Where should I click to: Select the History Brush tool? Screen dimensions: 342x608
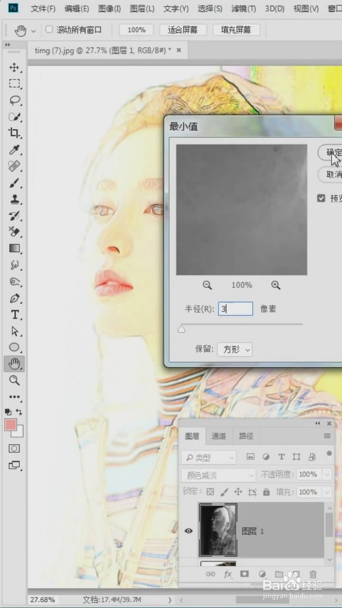coord(14,216)
